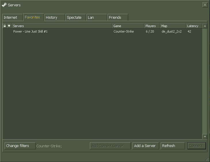Click the Counter-Strike game cell
210x162 pixels.
click(x=124, y=31)
